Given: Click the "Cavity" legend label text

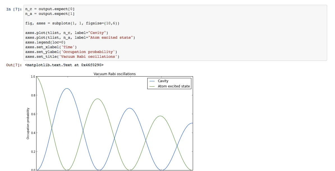Looking at the screenshot, I should coord(163,81).
